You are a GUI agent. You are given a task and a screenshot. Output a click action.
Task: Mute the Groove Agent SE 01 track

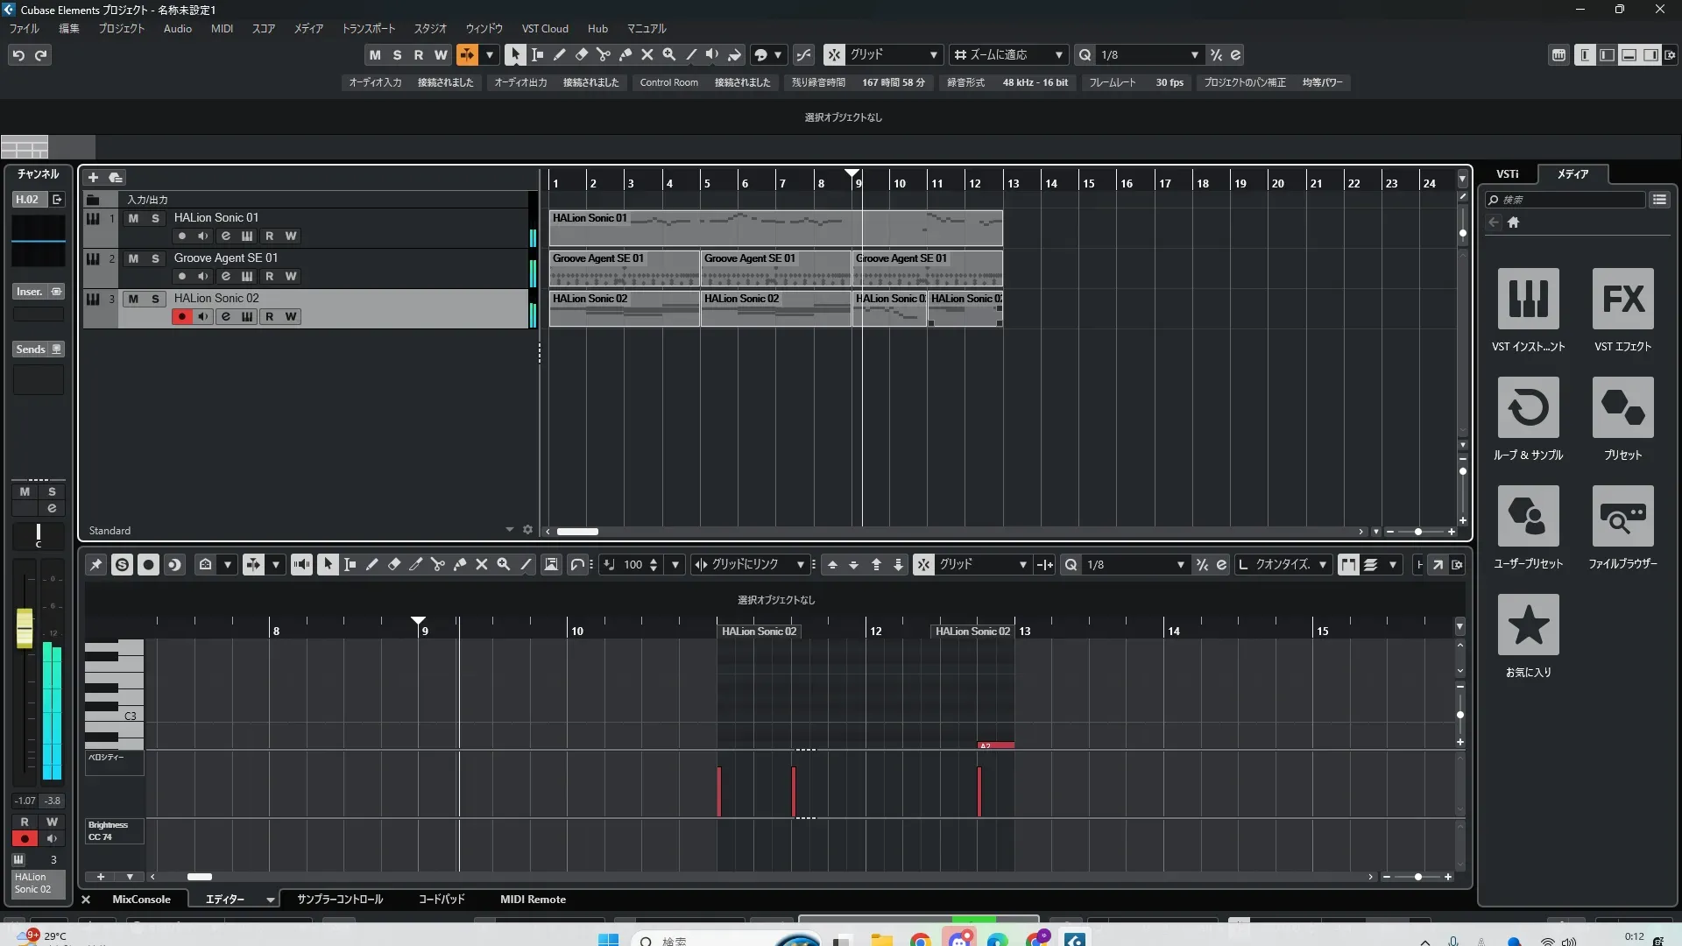[133, 258]
